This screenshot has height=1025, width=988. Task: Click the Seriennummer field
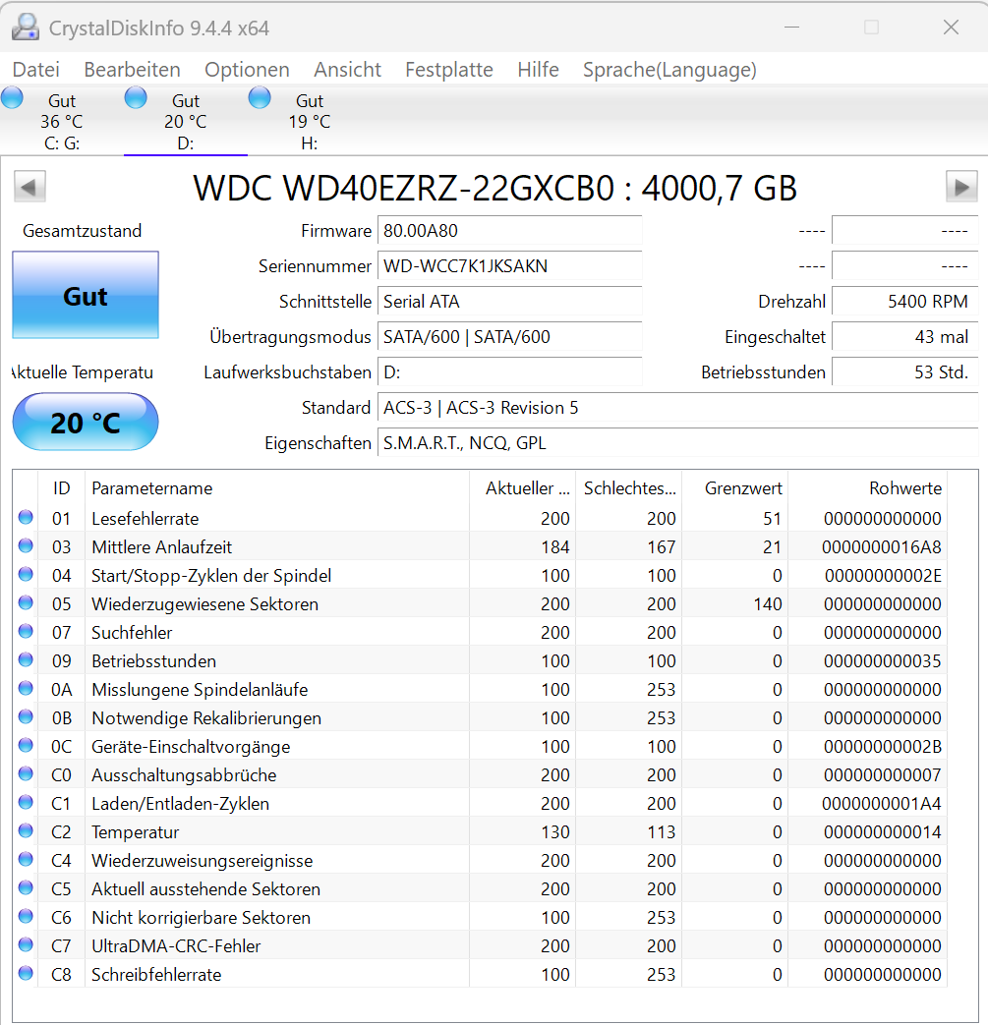click(509, 266)
